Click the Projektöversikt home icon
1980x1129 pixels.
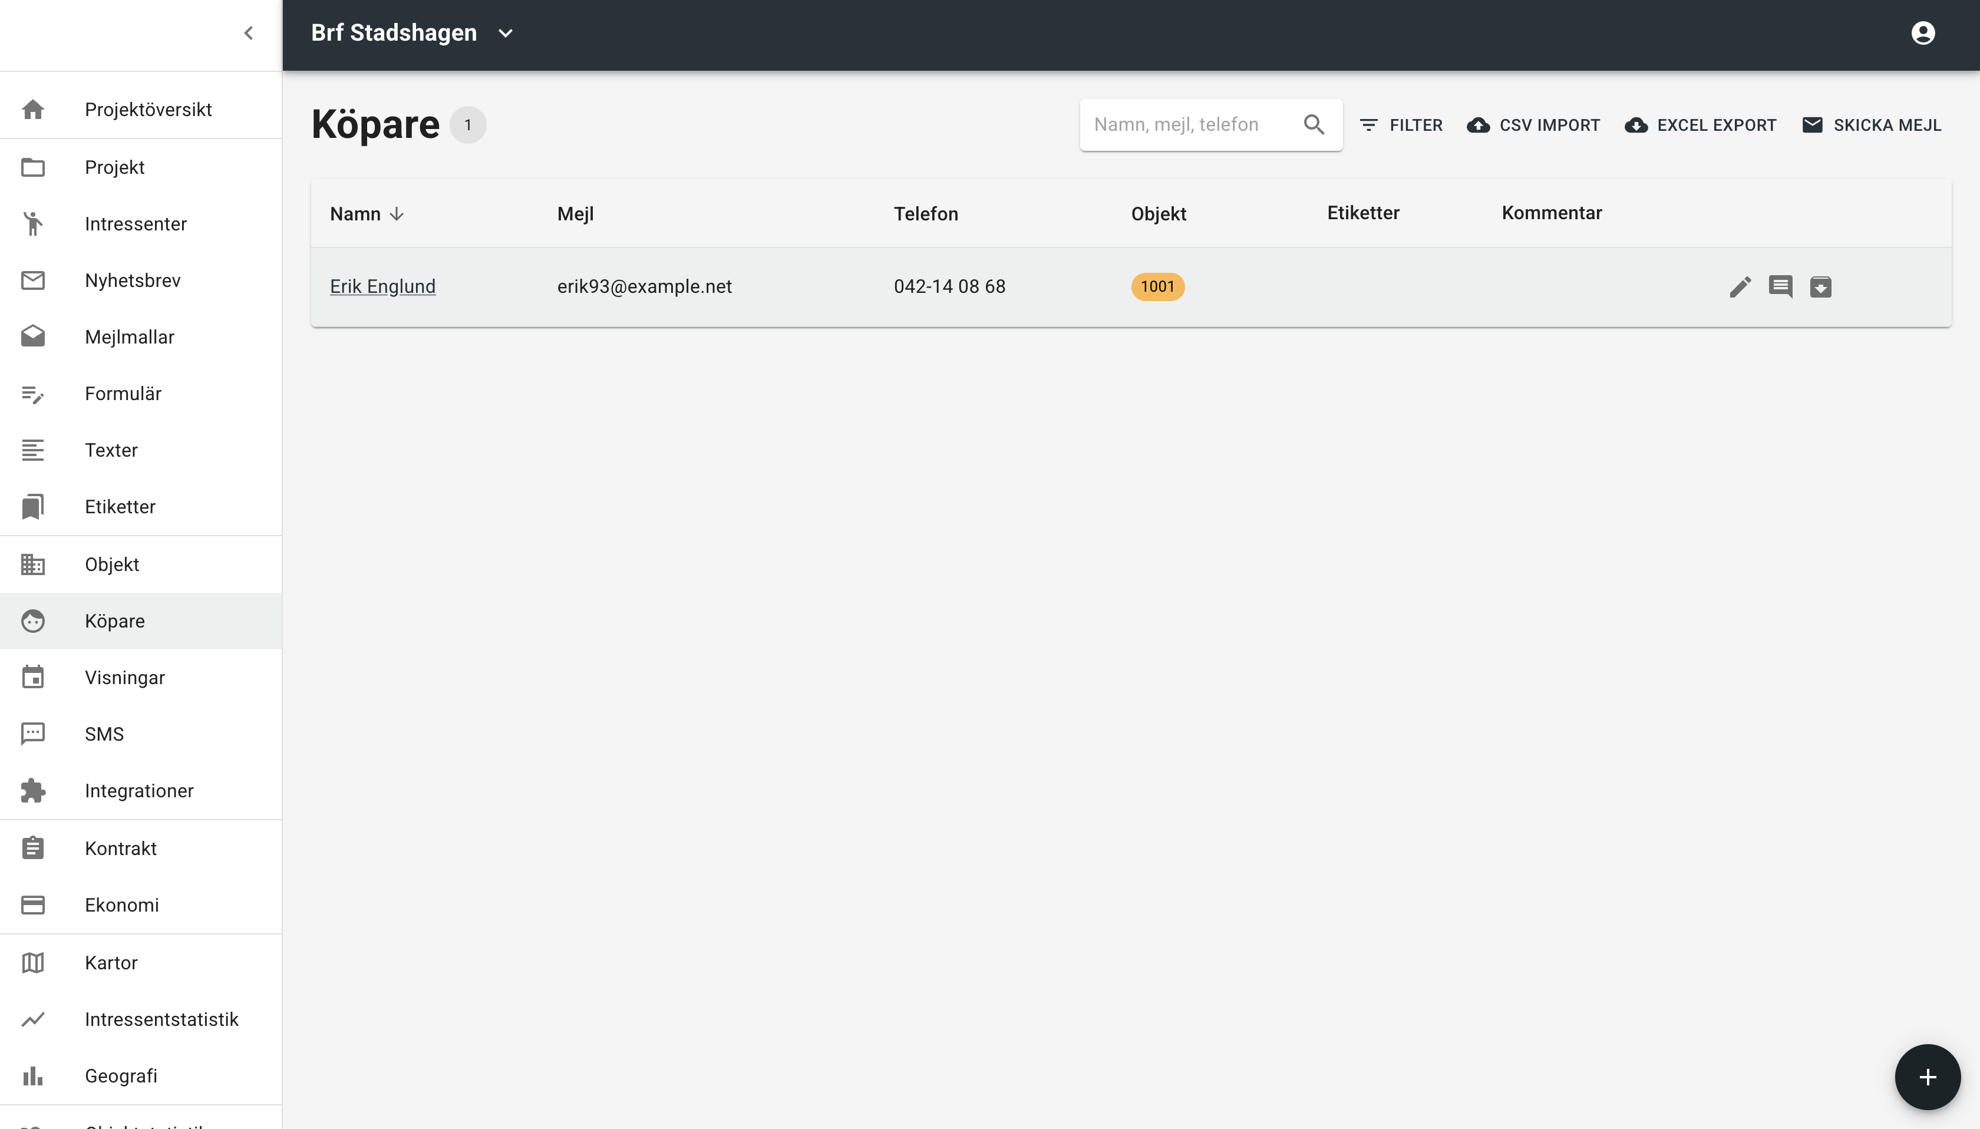tap(32, 110)
